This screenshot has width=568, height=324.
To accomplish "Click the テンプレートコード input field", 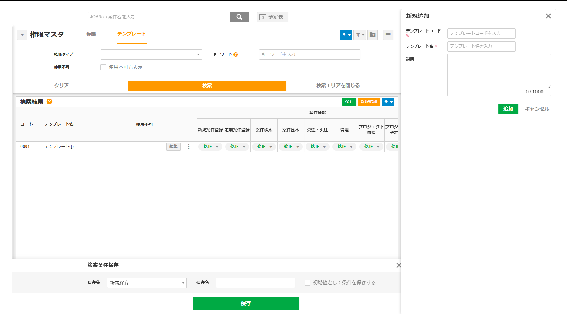I will [481, 34].
